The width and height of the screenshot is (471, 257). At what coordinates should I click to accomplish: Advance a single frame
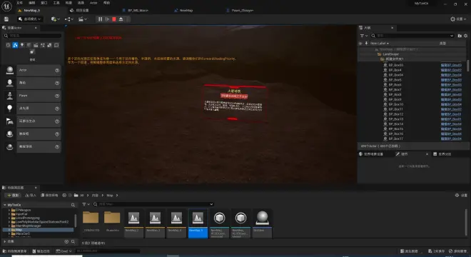pyautogui.click(x=107, y=19)
